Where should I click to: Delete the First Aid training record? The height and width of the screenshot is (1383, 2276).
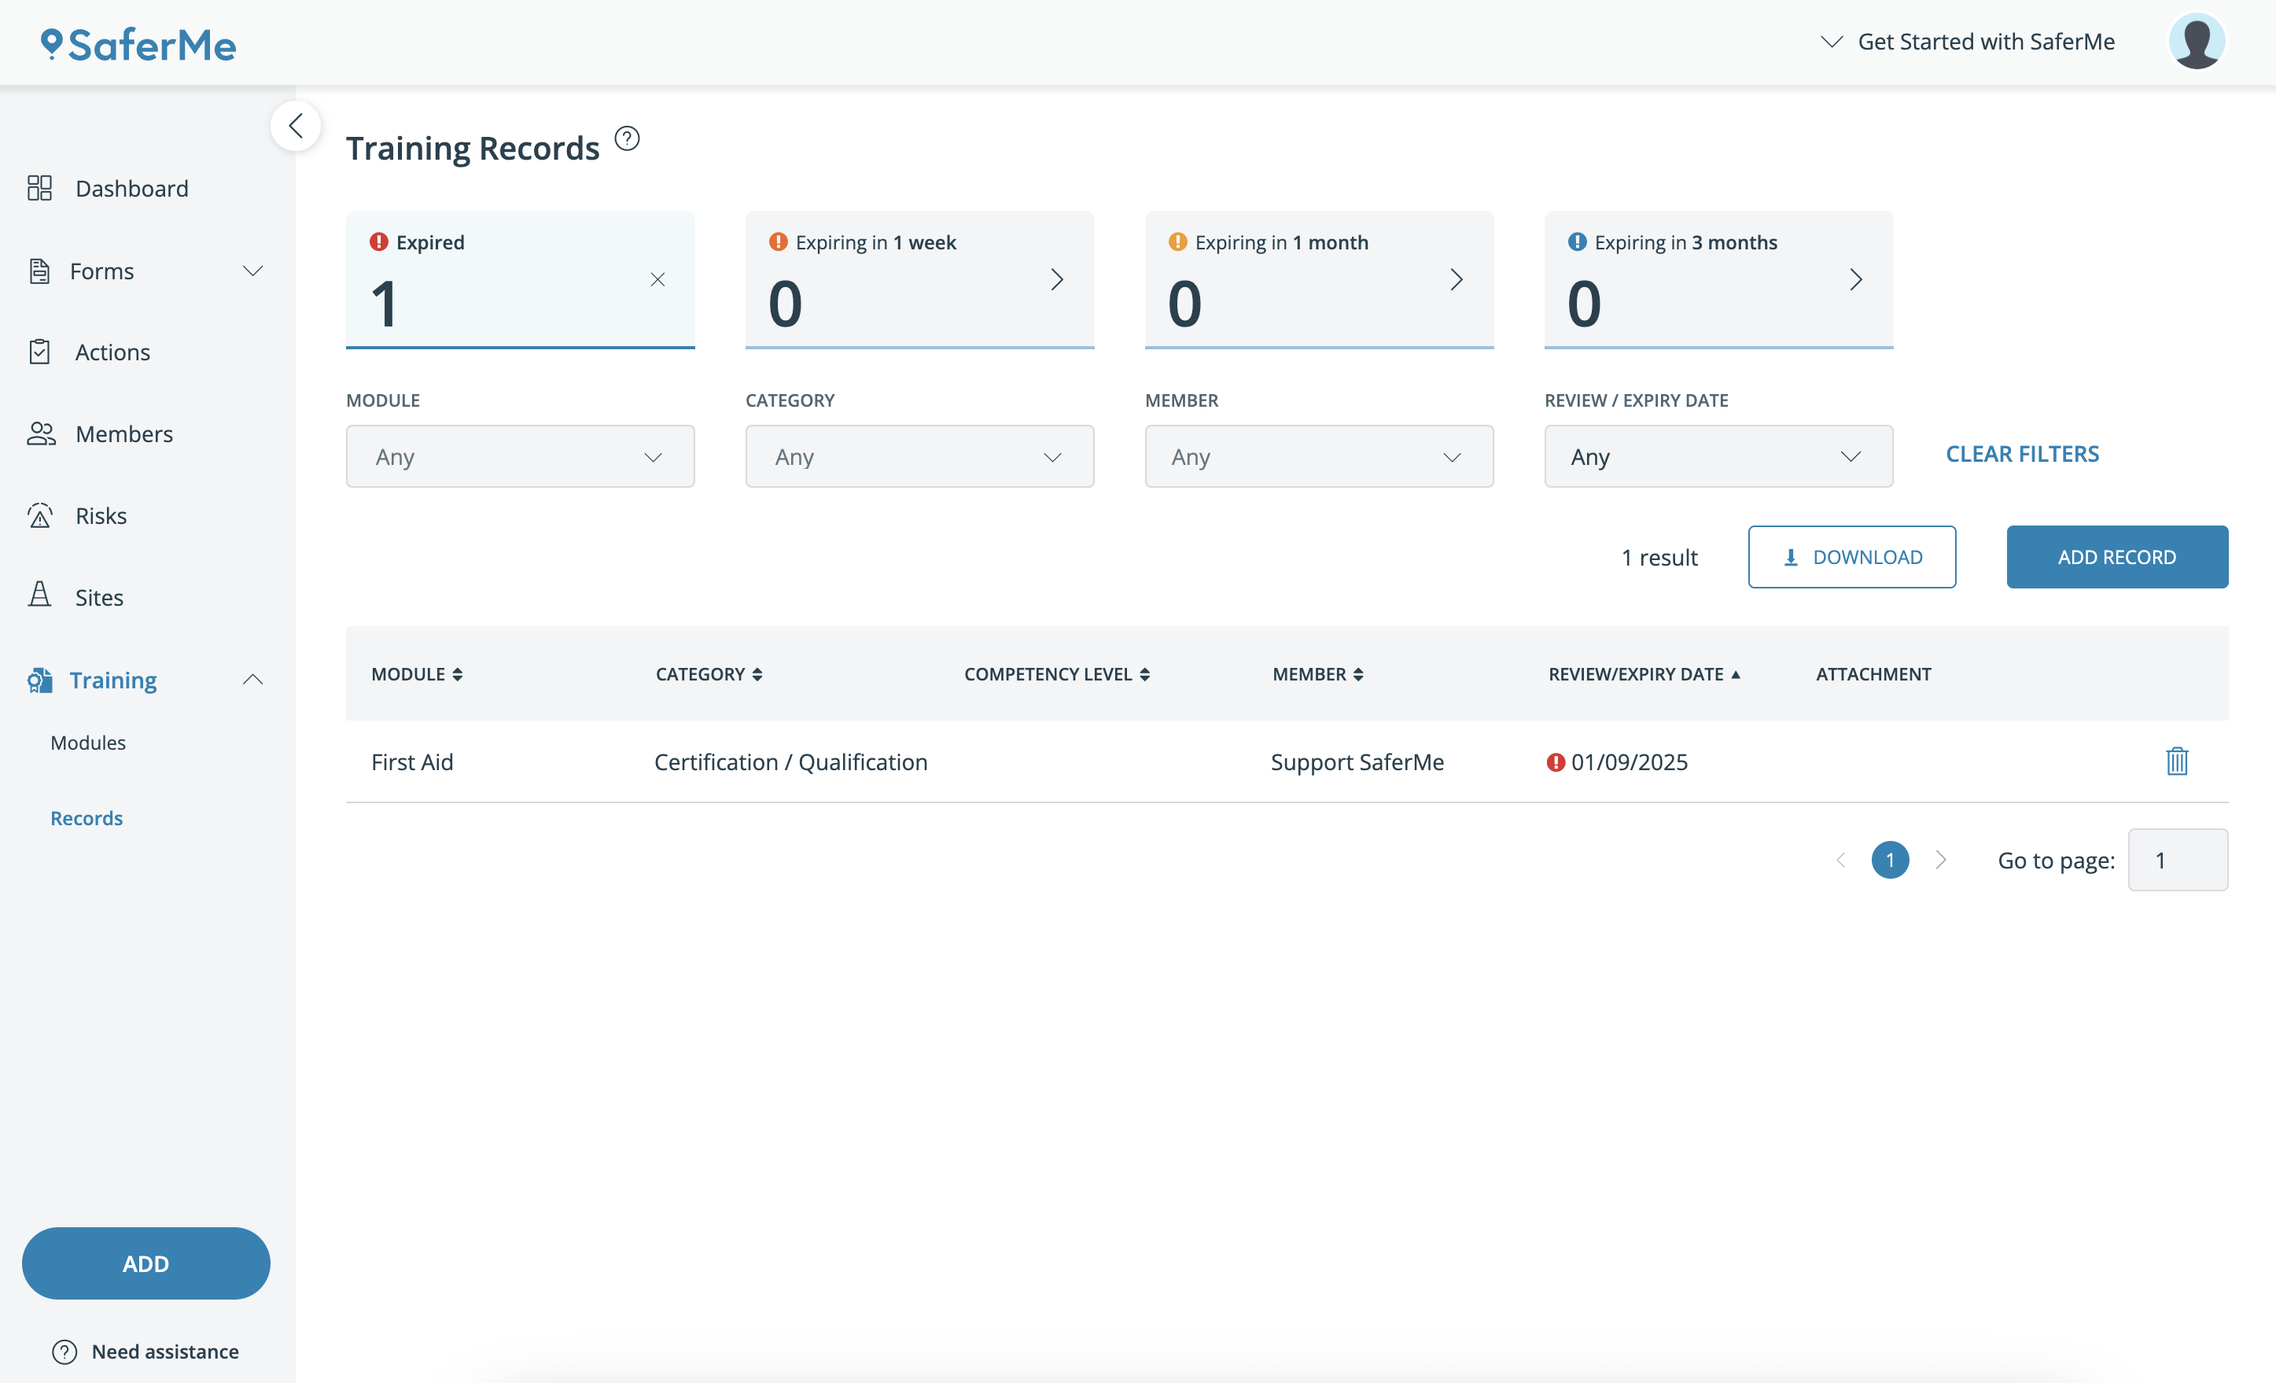point(2176,762)
